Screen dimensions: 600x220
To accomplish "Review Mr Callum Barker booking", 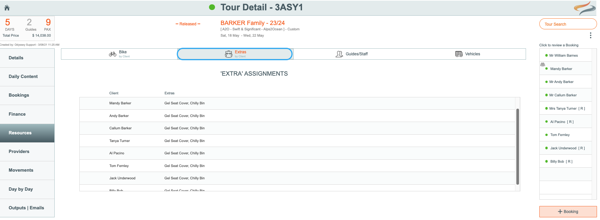I will click(x=566, y=95).
